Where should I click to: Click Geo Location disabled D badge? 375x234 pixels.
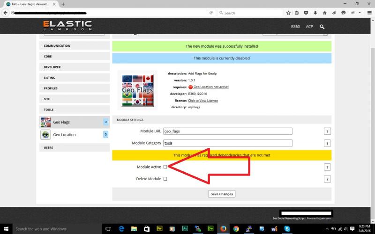pos(106,135)
